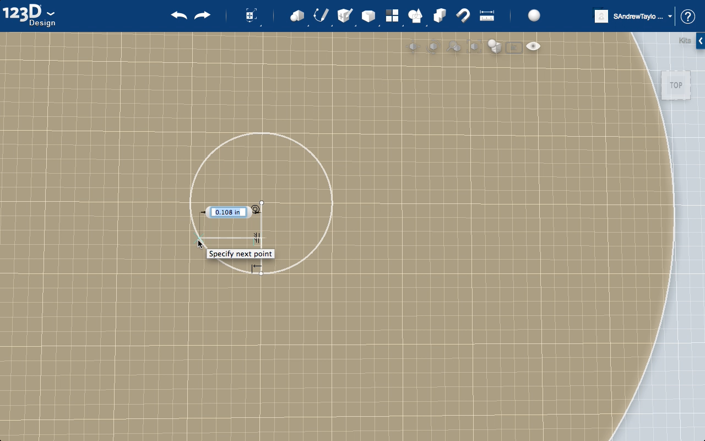
Task: Open materials and outlines display options
Action: point(494,47)
